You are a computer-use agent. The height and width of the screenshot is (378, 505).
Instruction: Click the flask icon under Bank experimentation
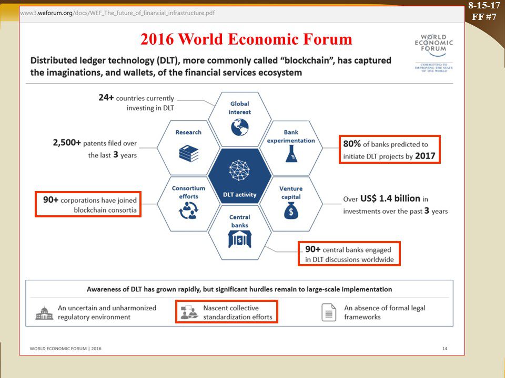pos(291,153)
